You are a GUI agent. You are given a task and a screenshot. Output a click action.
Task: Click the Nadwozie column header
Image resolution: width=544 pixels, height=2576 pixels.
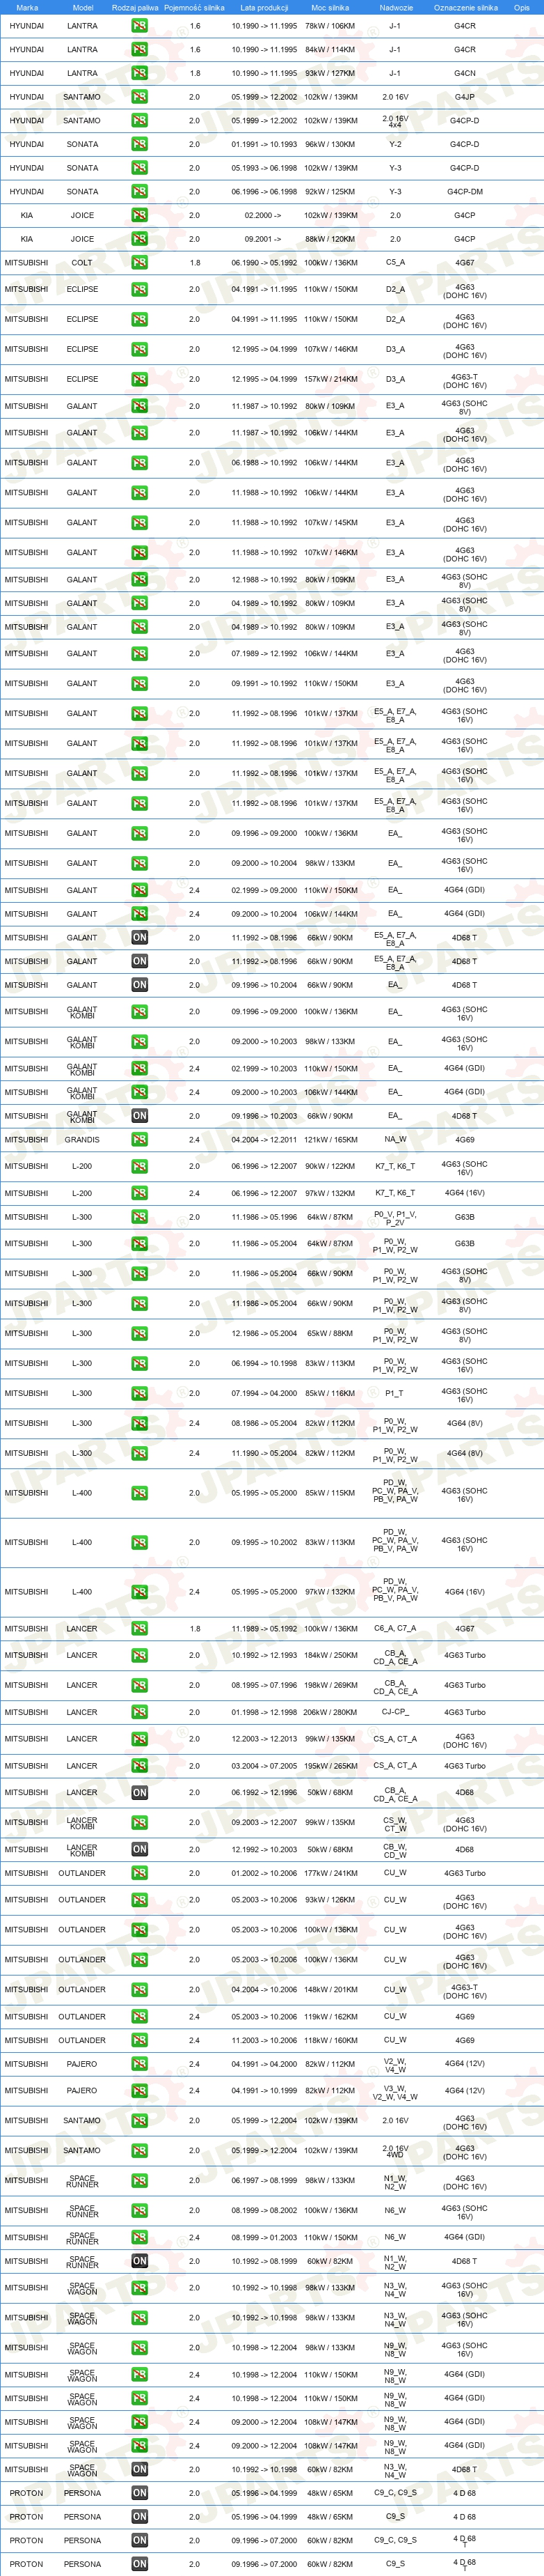click(397, 7)
